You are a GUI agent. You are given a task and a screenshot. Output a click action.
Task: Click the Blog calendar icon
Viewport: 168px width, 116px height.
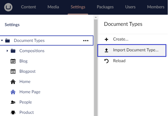(13, 61)
